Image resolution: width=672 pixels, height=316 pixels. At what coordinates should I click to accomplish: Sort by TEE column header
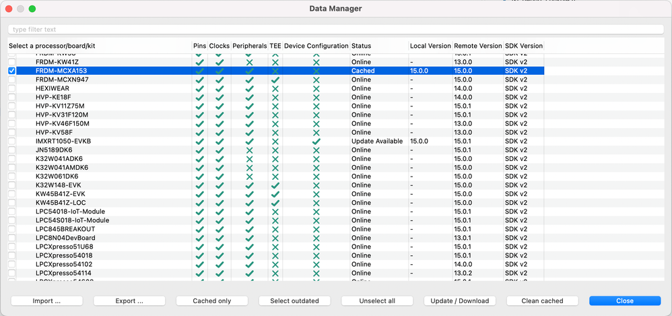point(275,46)
